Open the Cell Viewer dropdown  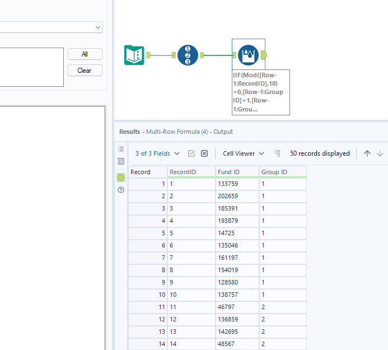tap(243, 153)
